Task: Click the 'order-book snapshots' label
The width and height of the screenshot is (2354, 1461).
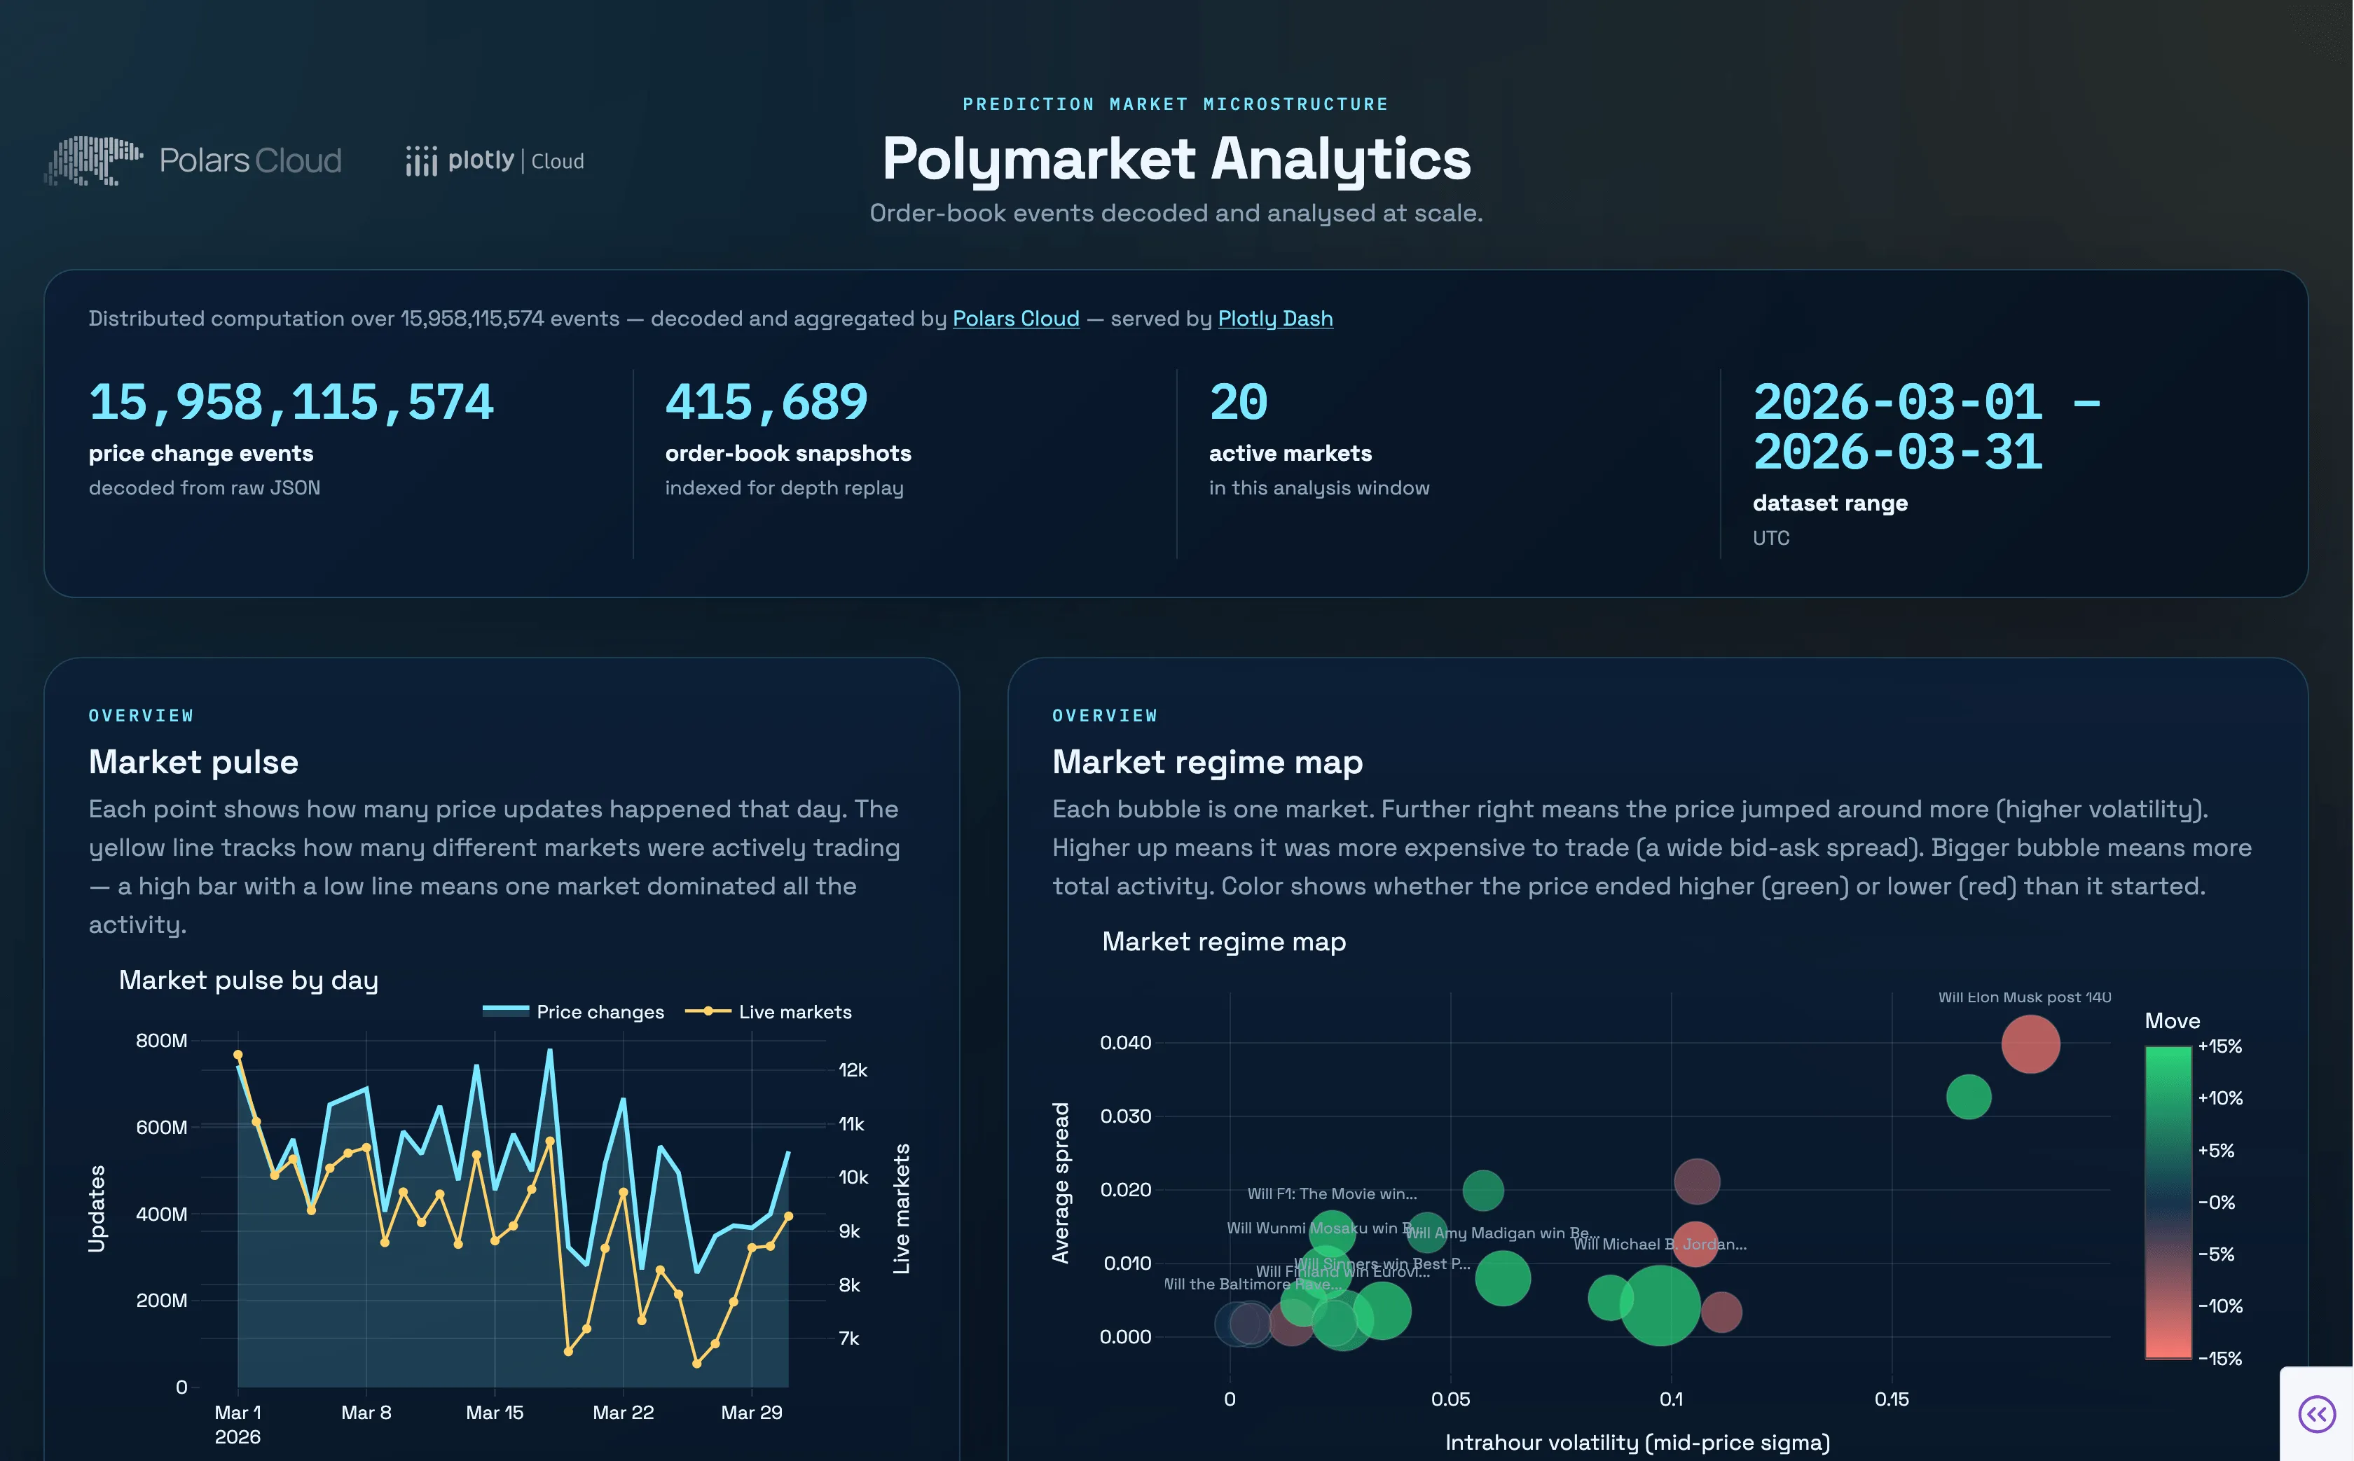Action: point(787,453)
